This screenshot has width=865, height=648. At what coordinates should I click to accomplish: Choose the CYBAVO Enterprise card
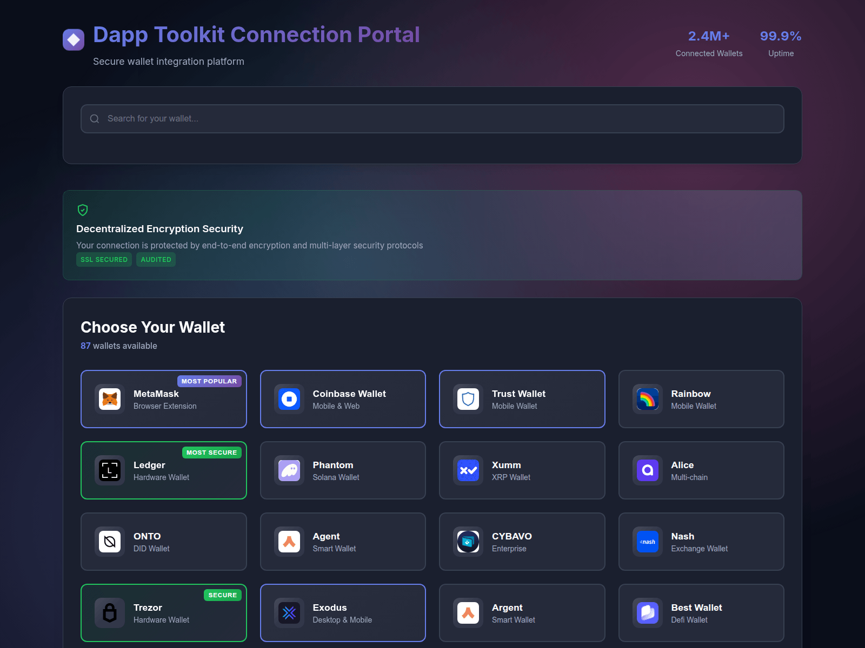click(522, 542)
